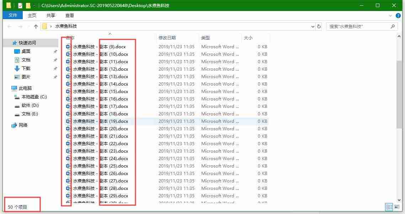Select file 副本 (9).docx
Screen dimensions: 405x214
click(100, 46)
